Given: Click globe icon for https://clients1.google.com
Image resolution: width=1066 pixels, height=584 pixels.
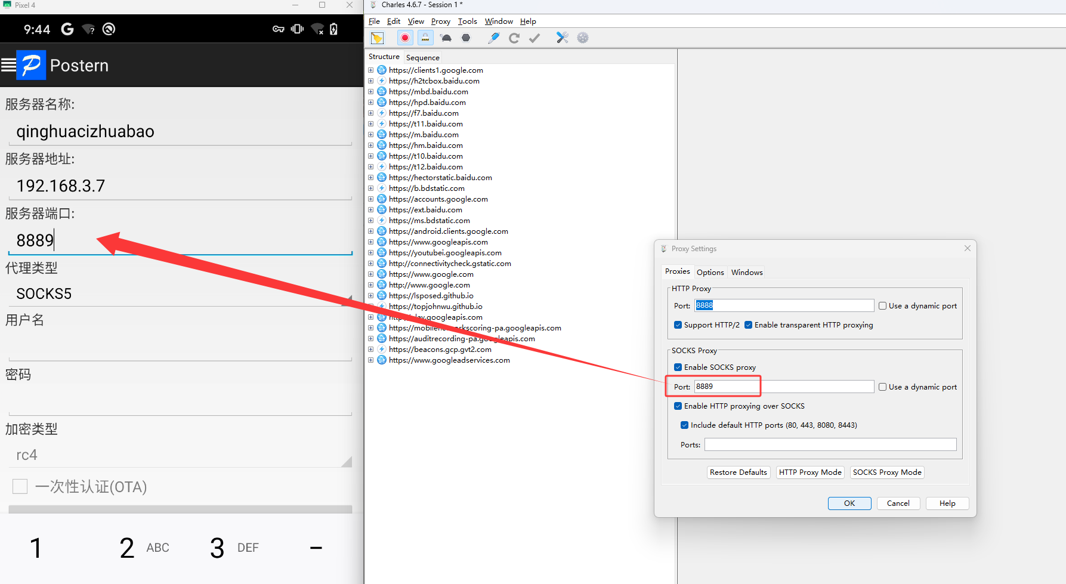Looking at the screenshot, I should (x=382, y=70).
